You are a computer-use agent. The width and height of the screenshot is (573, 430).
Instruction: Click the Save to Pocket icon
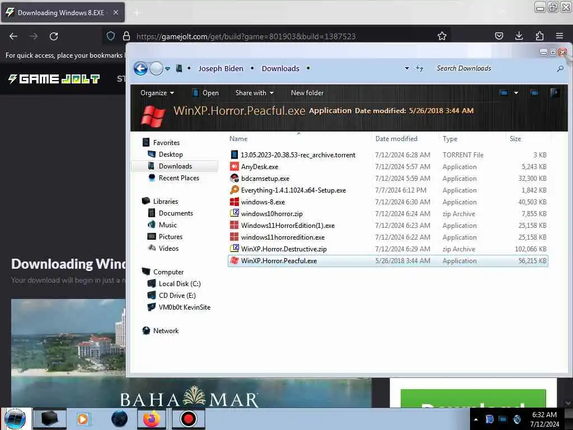pos(499,36)
